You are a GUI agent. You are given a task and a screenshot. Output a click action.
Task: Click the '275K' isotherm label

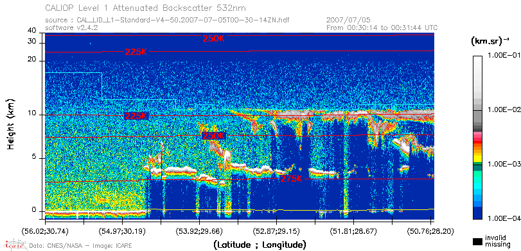[292, 179]
